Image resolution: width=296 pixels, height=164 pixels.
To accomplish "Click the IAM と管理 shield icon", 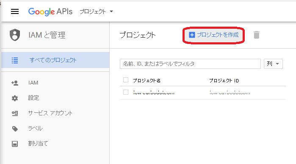I will pyautogui.click(x=15, y=35).
